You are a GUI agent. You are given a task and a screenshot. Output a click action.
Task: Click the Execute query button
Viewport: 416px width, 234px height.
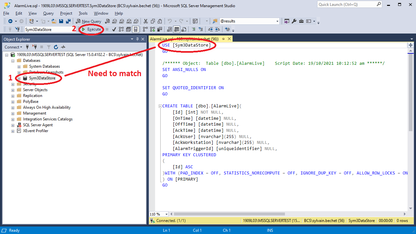click(92, 29)
